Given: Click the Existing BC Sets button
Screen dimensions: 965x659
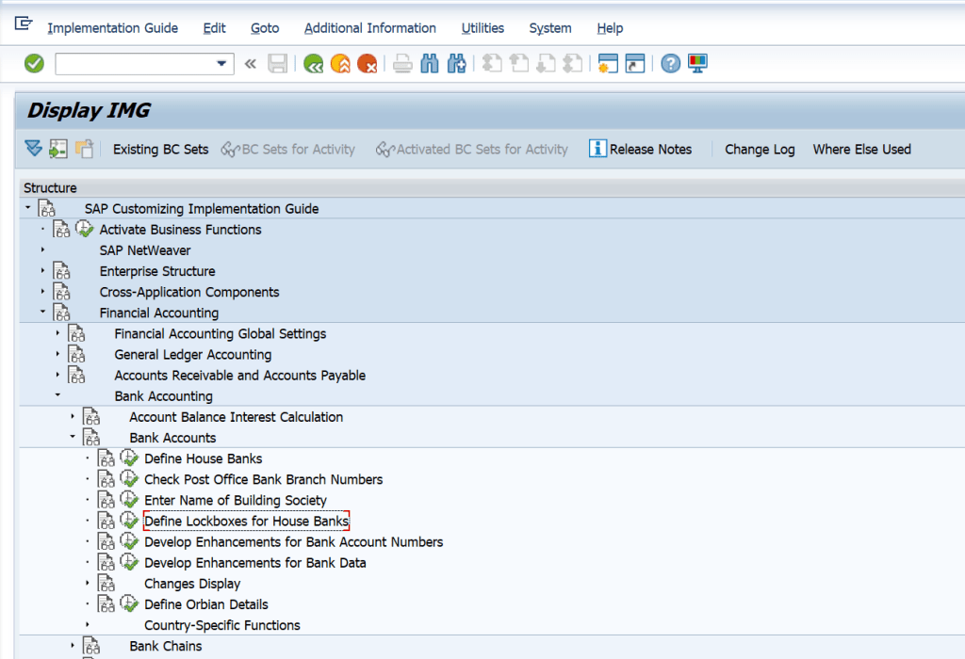Looking at the screenshot, I should [x=160, y=149].
